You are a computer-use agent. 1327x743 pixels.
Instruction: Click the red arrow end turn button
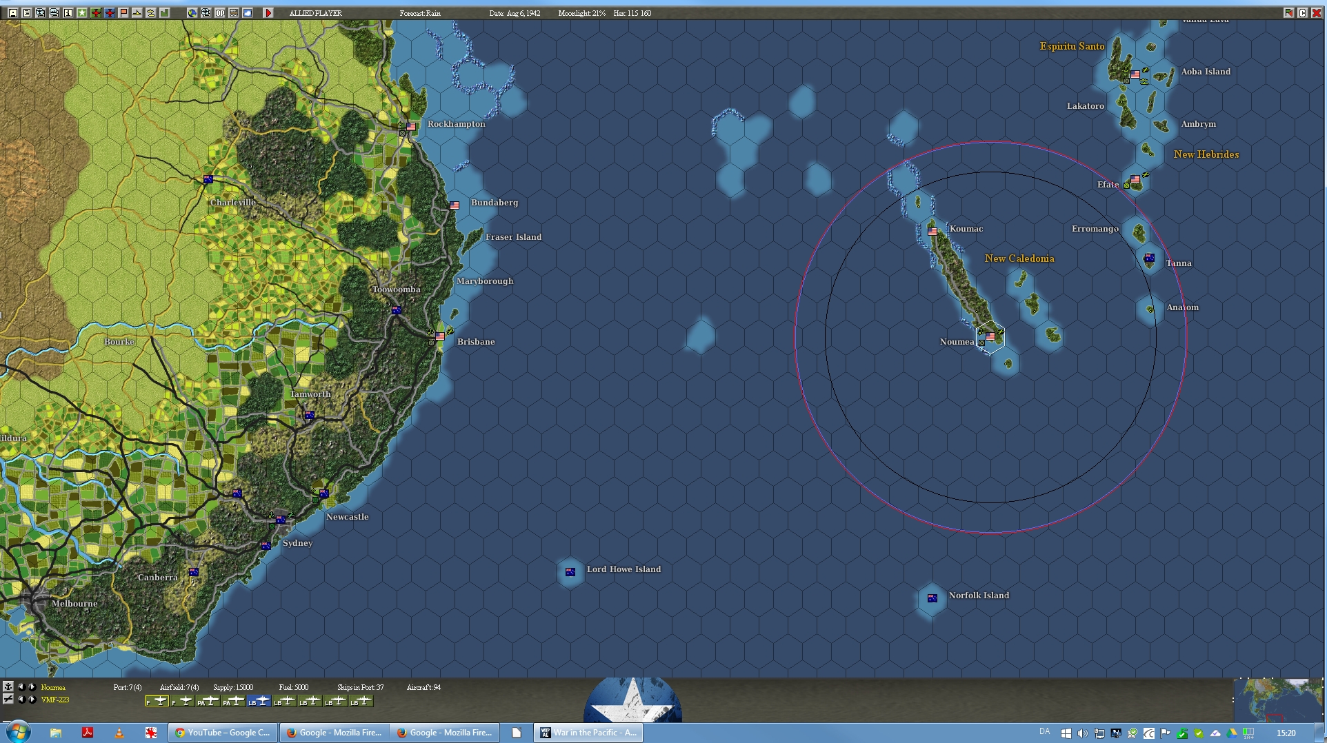click(x=268, y=12)
